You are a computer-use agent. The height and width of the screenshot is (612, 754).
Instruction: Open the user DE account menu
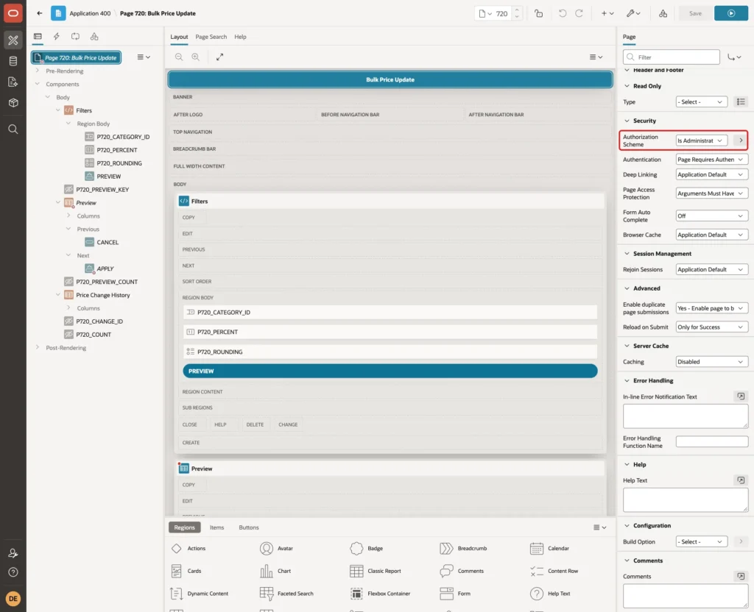pos(13,599)
